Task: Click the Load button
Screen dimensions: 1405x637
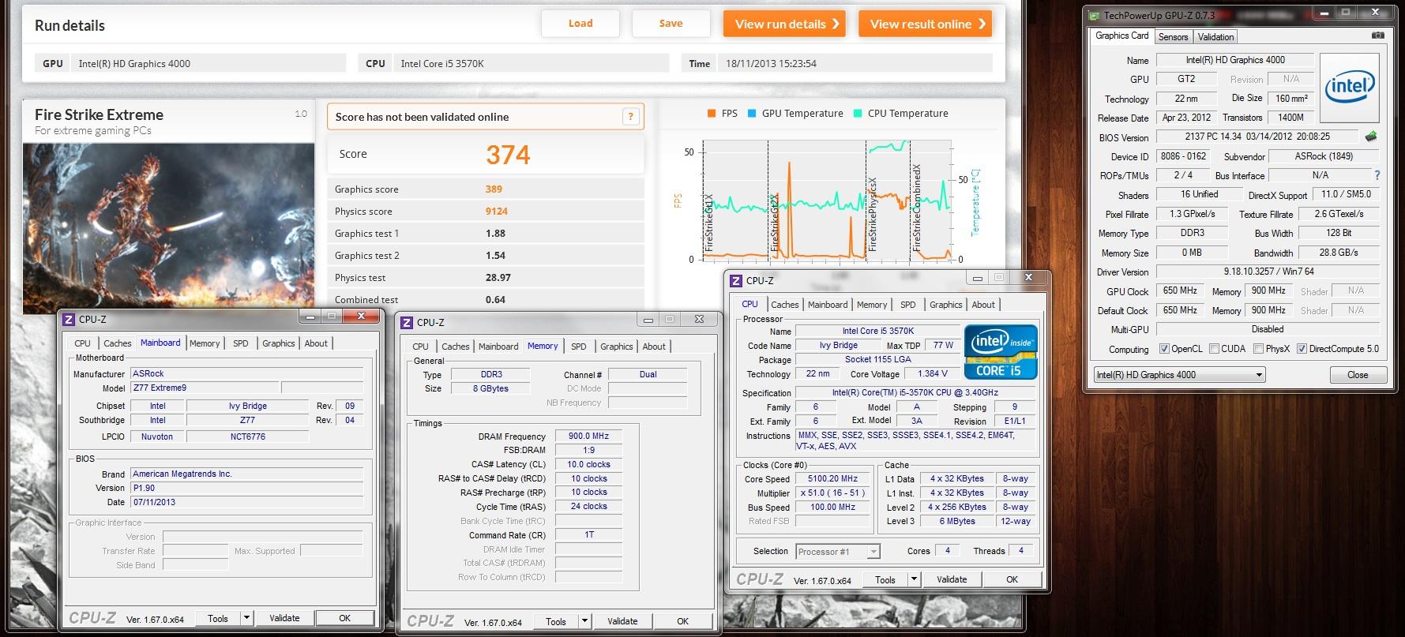Action: pyautogui.click(x=580, y=24)
